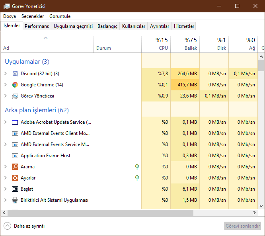The width and height of the screenshot is (265, 236).
Task: Select the Application Frame Host row name
Action: (45, 156)
